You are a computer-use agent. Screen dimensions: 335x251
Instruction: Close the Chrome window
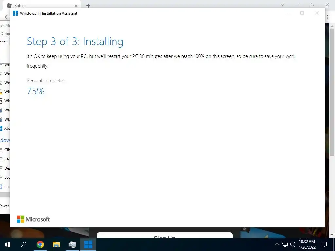click(327, 5)
